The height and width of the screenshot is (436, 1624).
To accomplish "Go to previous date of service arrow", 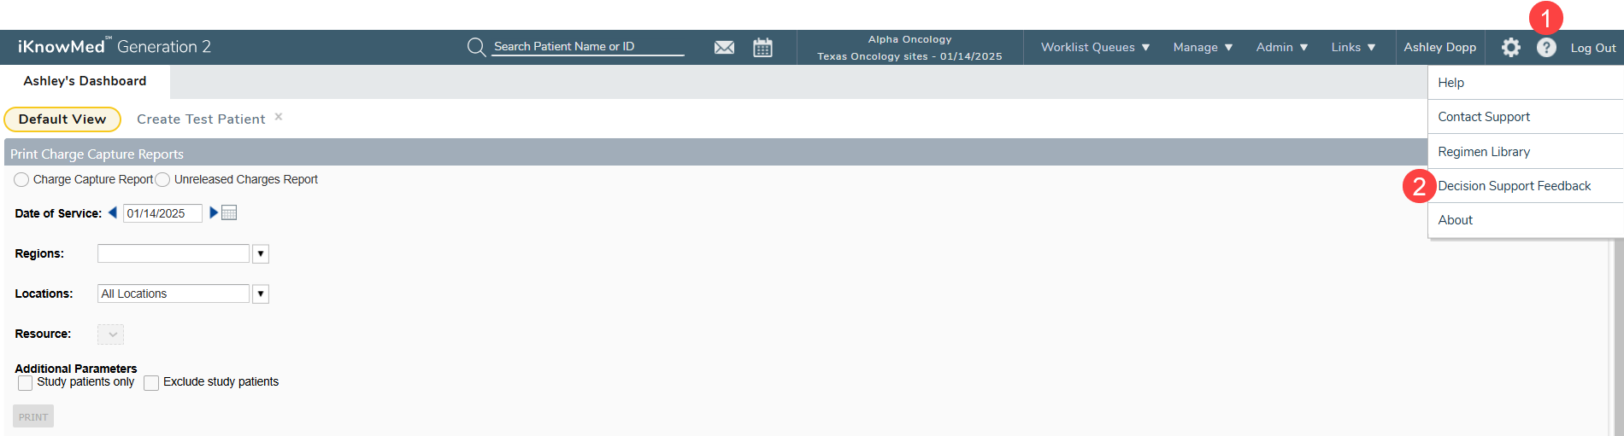I will click(x=112, y=212).
